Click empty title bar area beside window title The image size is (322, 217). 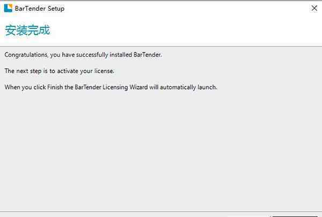185,9
